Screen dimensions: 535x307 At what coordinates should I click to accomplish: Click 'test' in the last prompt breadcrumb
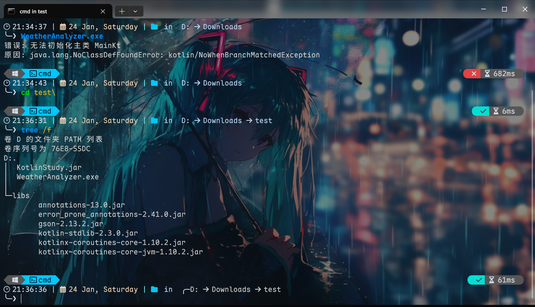(272, 289)
